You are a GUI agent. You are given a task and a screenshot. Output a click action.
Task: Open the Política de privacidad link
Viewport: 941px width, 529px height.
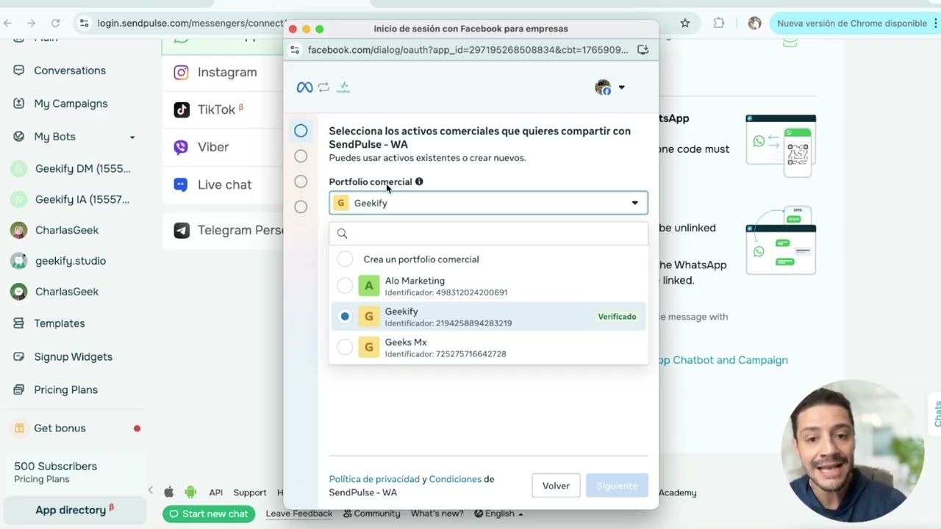coord(374,479)
